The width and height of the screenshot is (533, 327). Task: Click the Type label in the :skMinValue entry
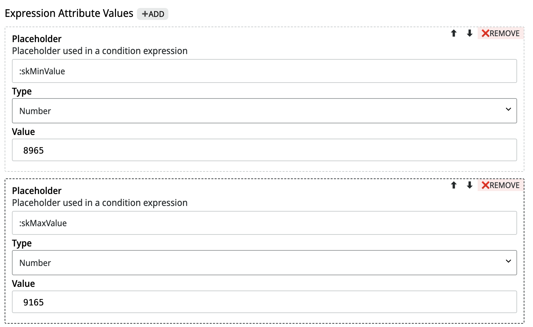pos(22,91)
